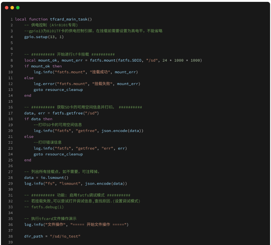Click the comment "--打印错误信息"
The height and width of the screenshot is (245, 271).
(48, 142)
